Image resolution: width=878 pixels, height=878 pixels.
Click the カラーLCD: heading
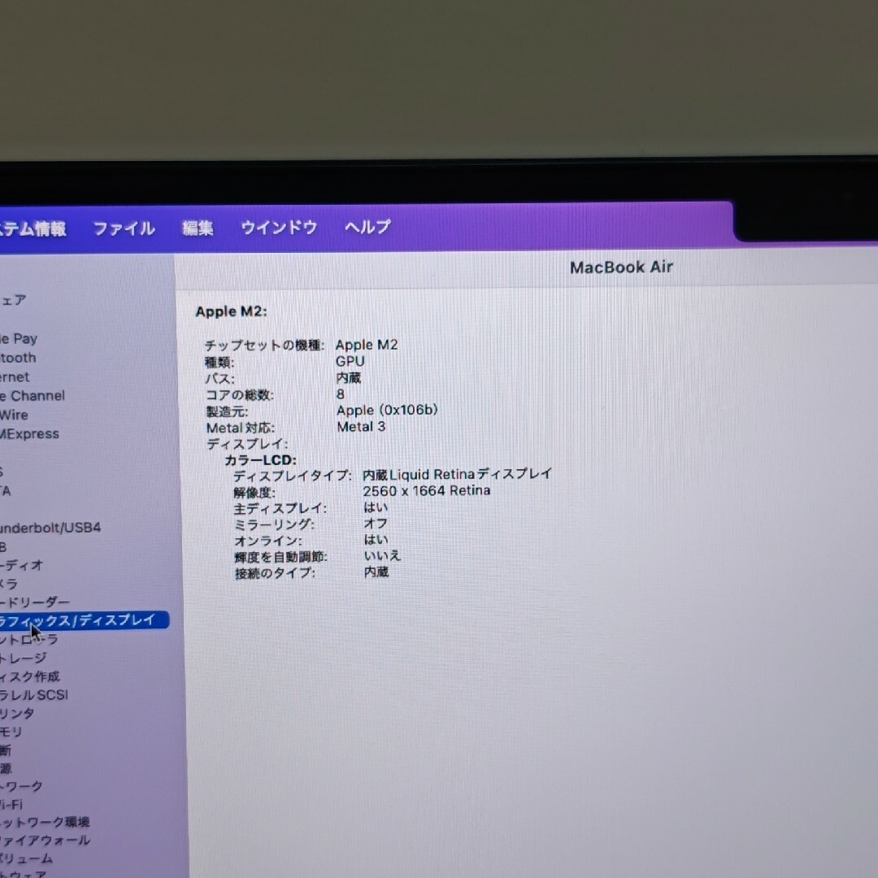260,460
